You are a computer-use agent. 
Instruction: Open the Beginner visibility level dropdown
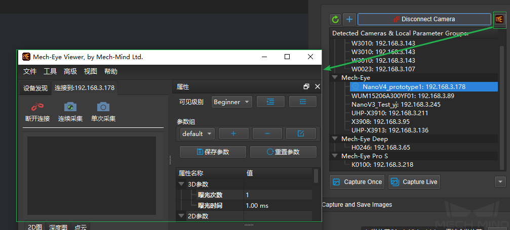click(231, 102)
